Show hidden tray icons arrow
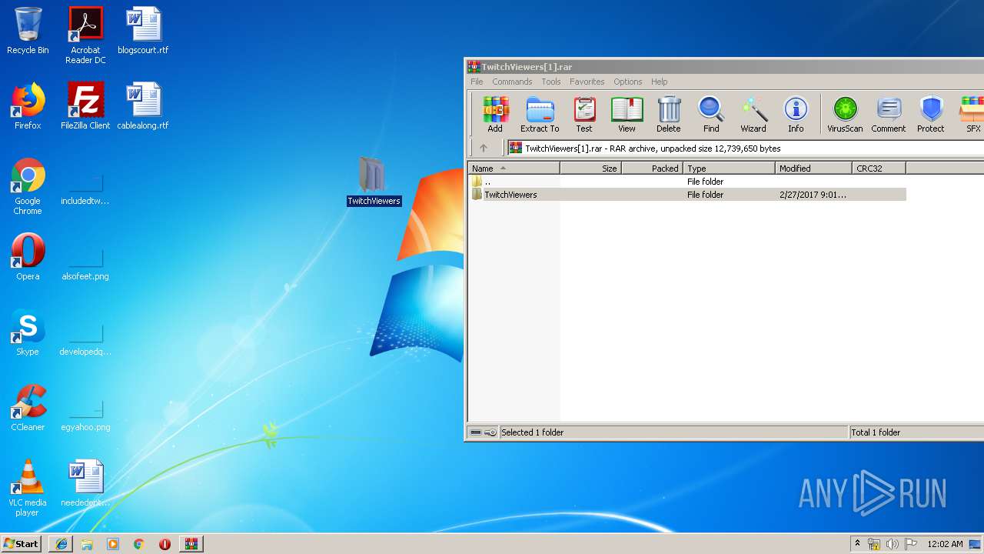 (857, 544)
